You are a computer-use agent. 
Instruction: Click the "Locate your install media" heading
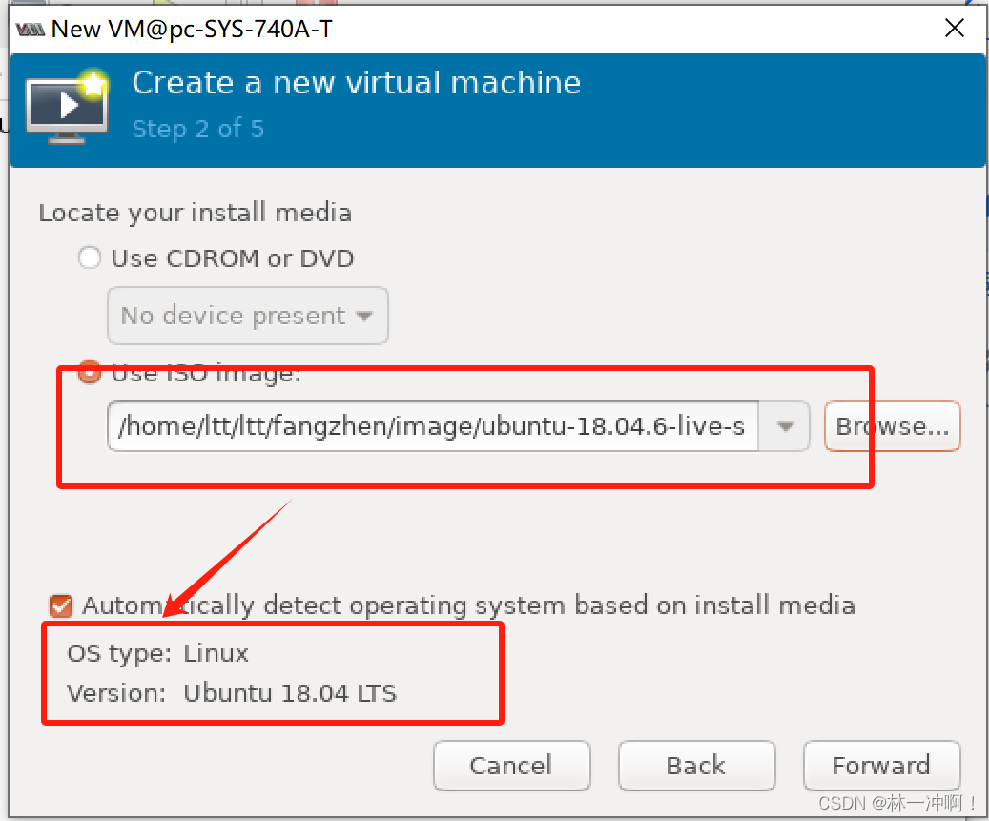[x=195, y=212]
